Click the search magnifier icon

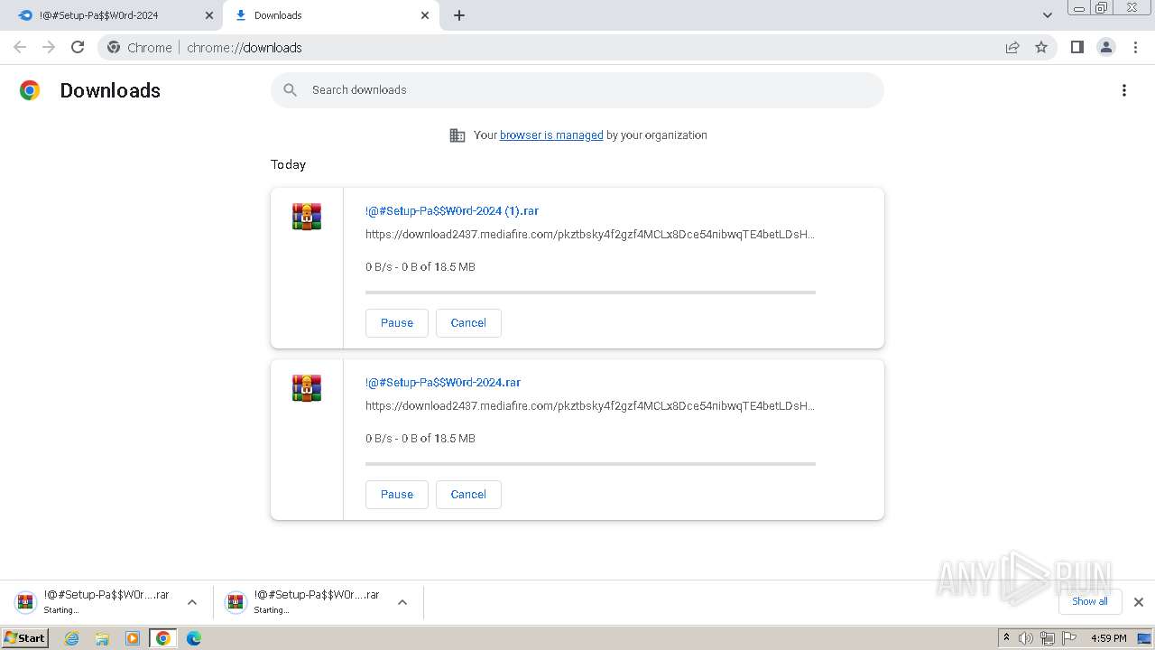click(x=290, y=89)
